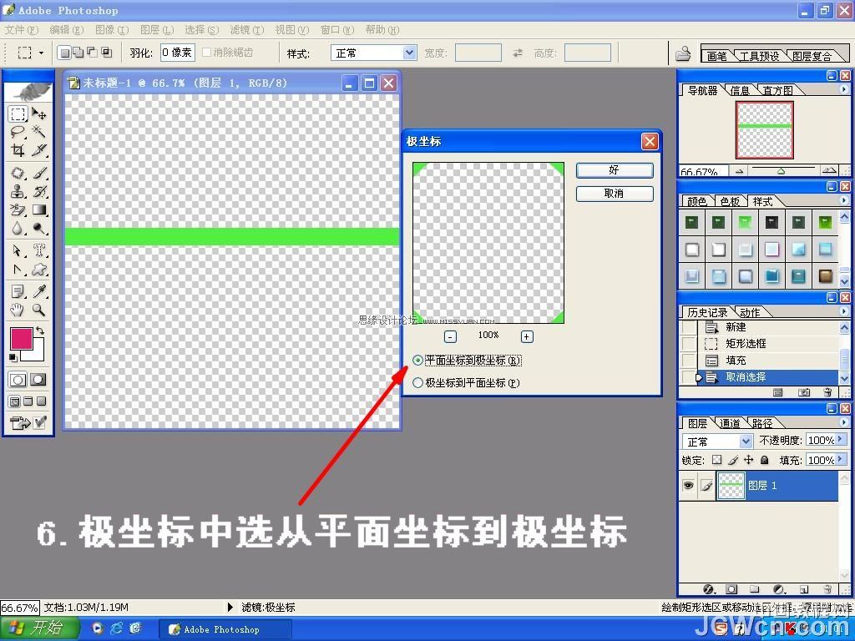Switch to the 通道 tab
The width and height of the screenshot is (855, 641).
[730, 423]
